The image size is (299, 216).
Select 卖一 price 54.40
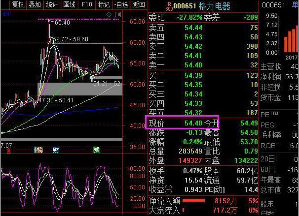[193, 65]
